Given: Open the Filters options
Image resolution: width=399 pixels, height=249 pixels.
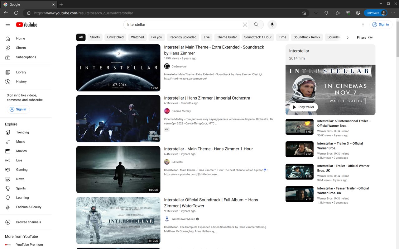Looking at the screenshot, I should click(365, 37).
